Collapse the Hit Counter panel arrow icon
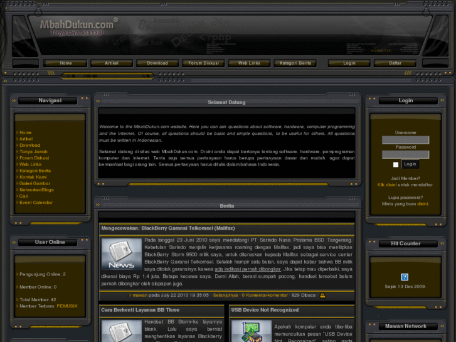This screenshot has height=342, width=456. 442,243
